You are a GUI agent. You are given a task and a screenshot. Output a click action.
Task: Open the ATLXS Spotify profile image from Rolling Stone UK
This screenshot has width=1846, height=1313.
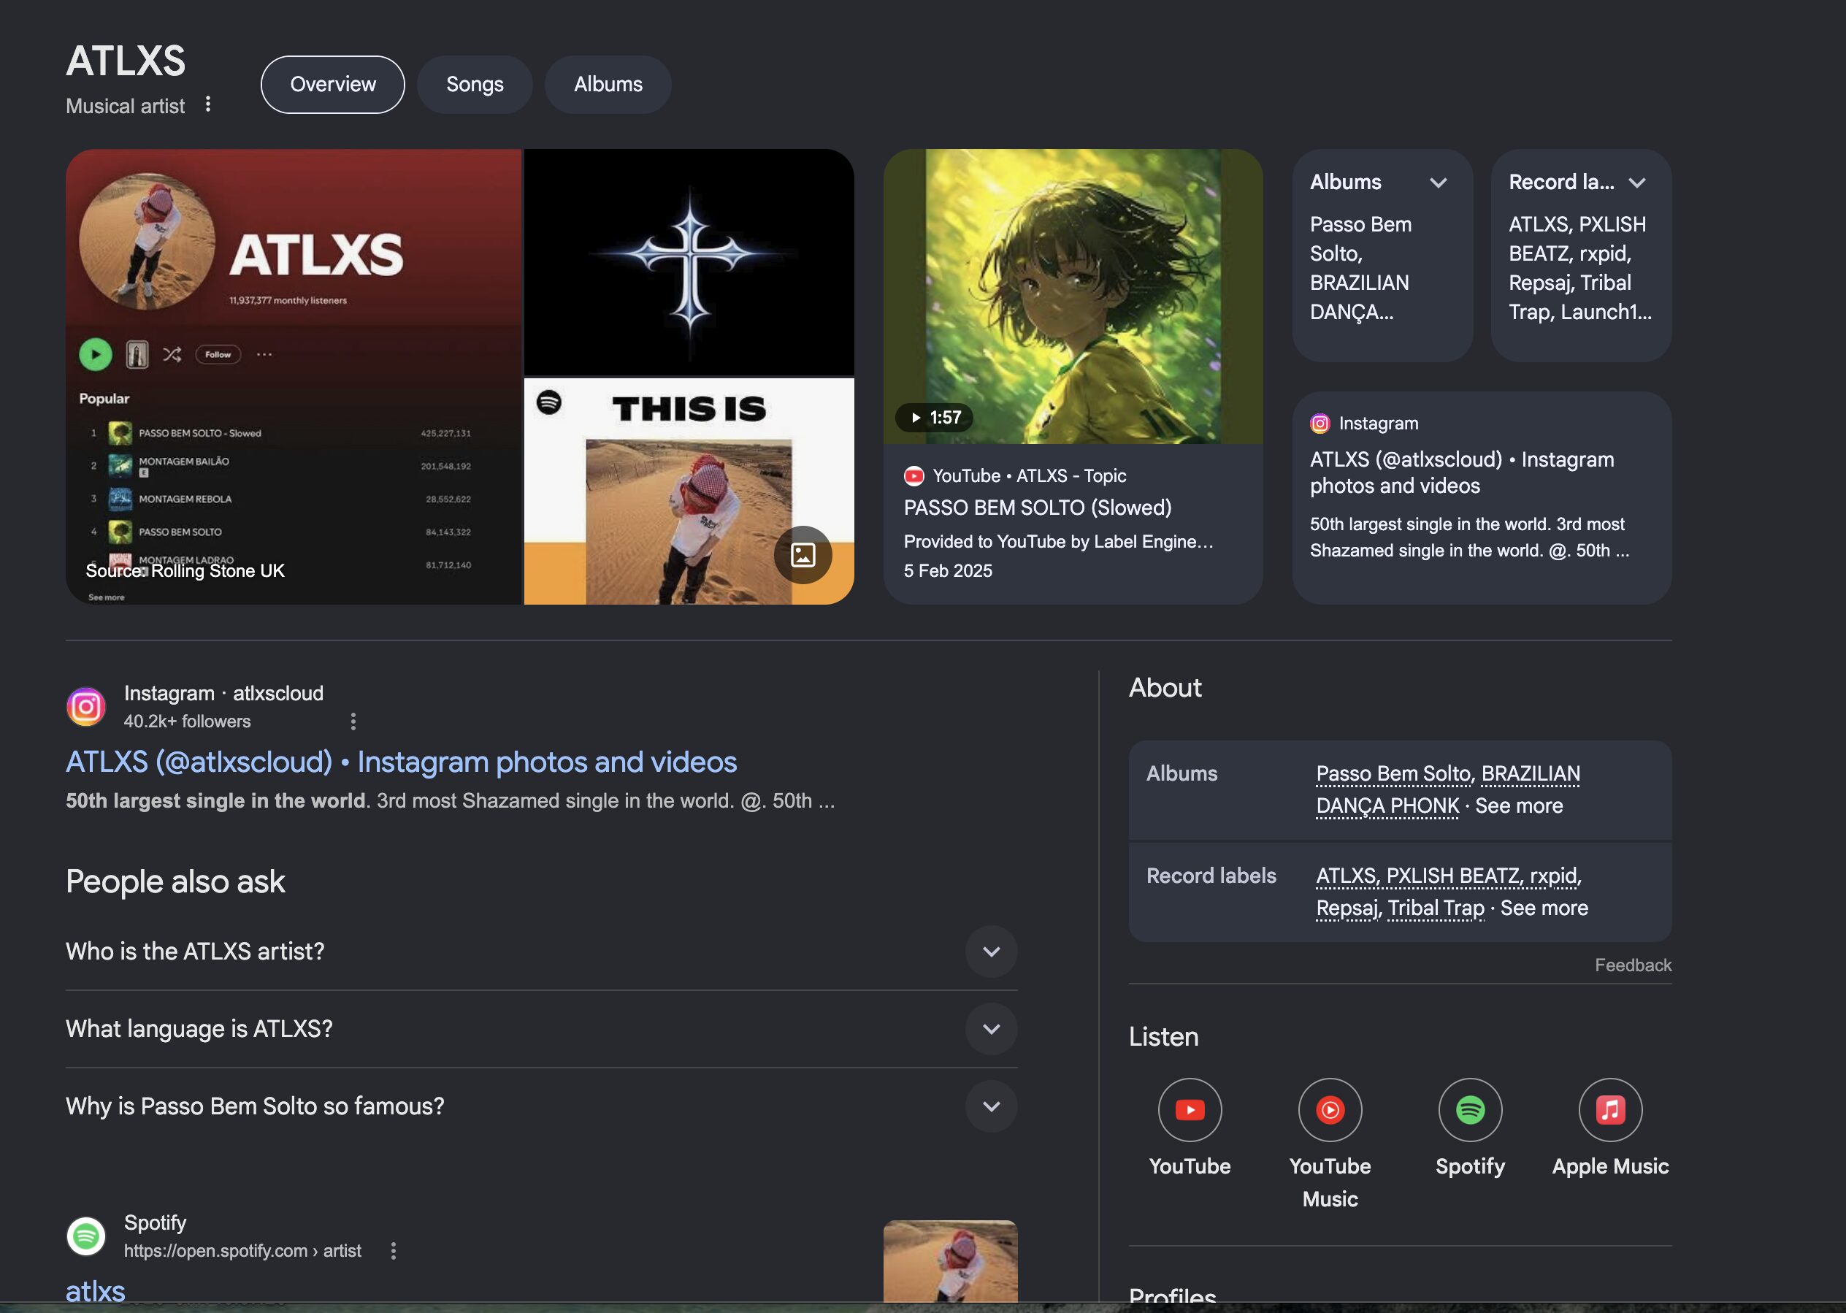coord(294,376)
